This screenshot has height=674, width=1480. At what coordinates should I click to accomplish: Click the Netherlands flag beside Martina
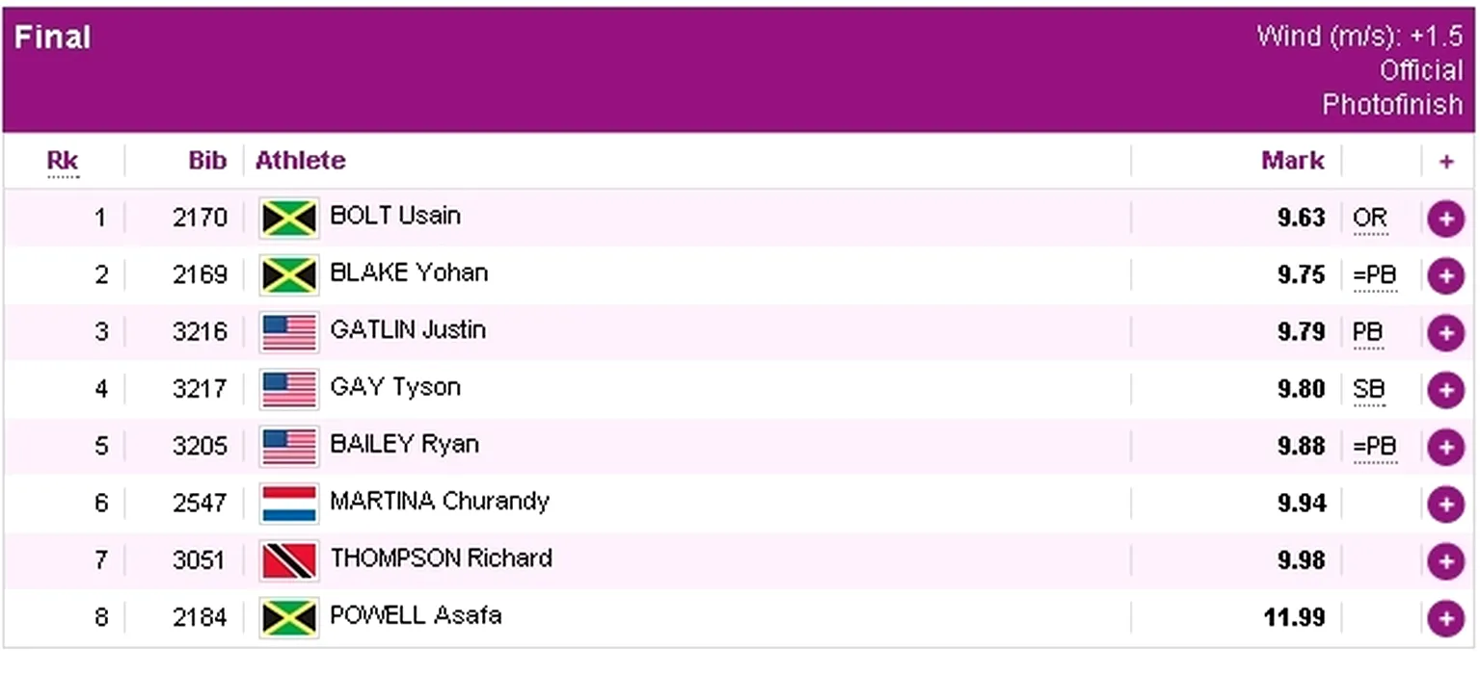click(289, 504)
